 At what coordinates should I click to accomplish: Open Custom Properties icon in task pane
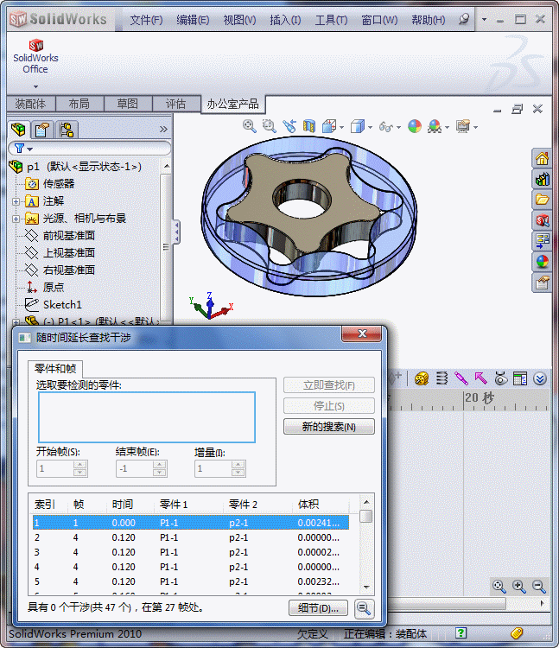tap(542, 283)
